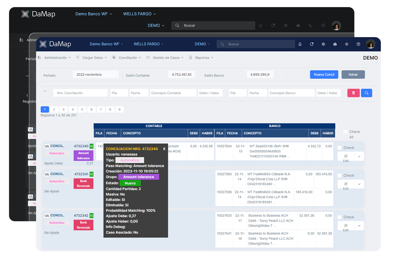The height and width of the screenshot is (275, 406).
Task: Click the green Nueva status badge in the tooltip
Action: pyautogui.click(x=130, y=183)
